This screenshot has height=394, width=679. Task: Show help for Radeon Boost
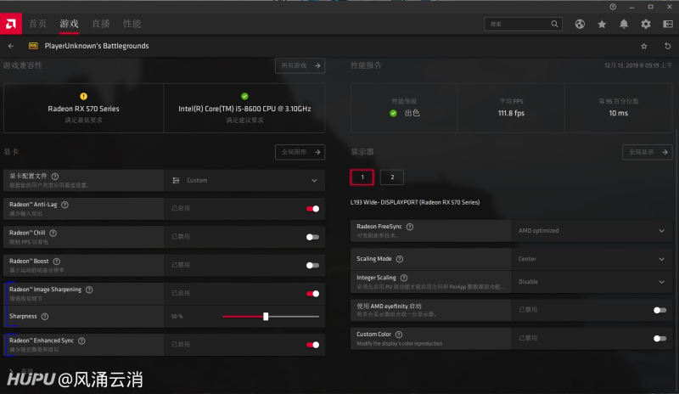pyautogui.click(x=56, y=261)
